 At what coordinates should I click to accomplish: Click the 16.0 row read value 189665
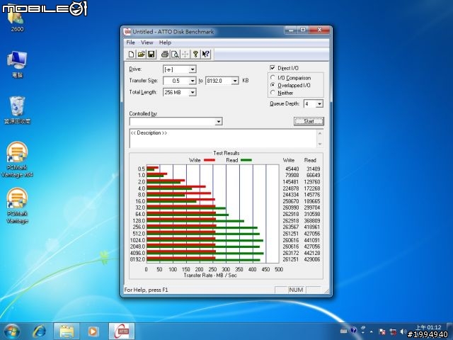pos(312,201)
